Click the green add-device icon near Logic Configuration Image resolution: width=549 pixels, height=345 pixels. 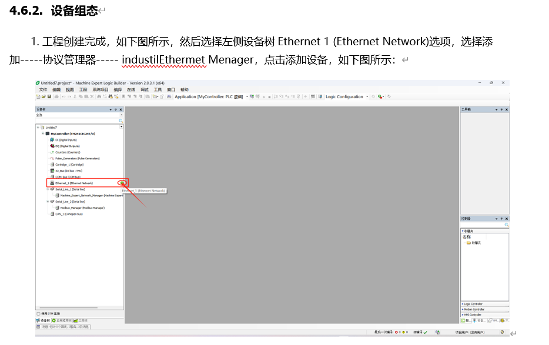click(x=380, y=96)
